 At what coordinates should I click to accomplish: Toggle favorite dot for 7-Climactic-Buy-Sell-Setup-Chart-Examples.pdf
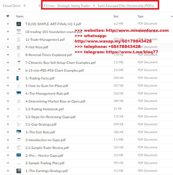coord(8,63)
